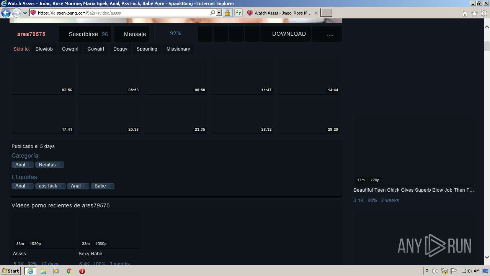The width and height of the screenshot is (490, 276).
Task: Jump to preview frame at 23:35
Action: (176, 115)
